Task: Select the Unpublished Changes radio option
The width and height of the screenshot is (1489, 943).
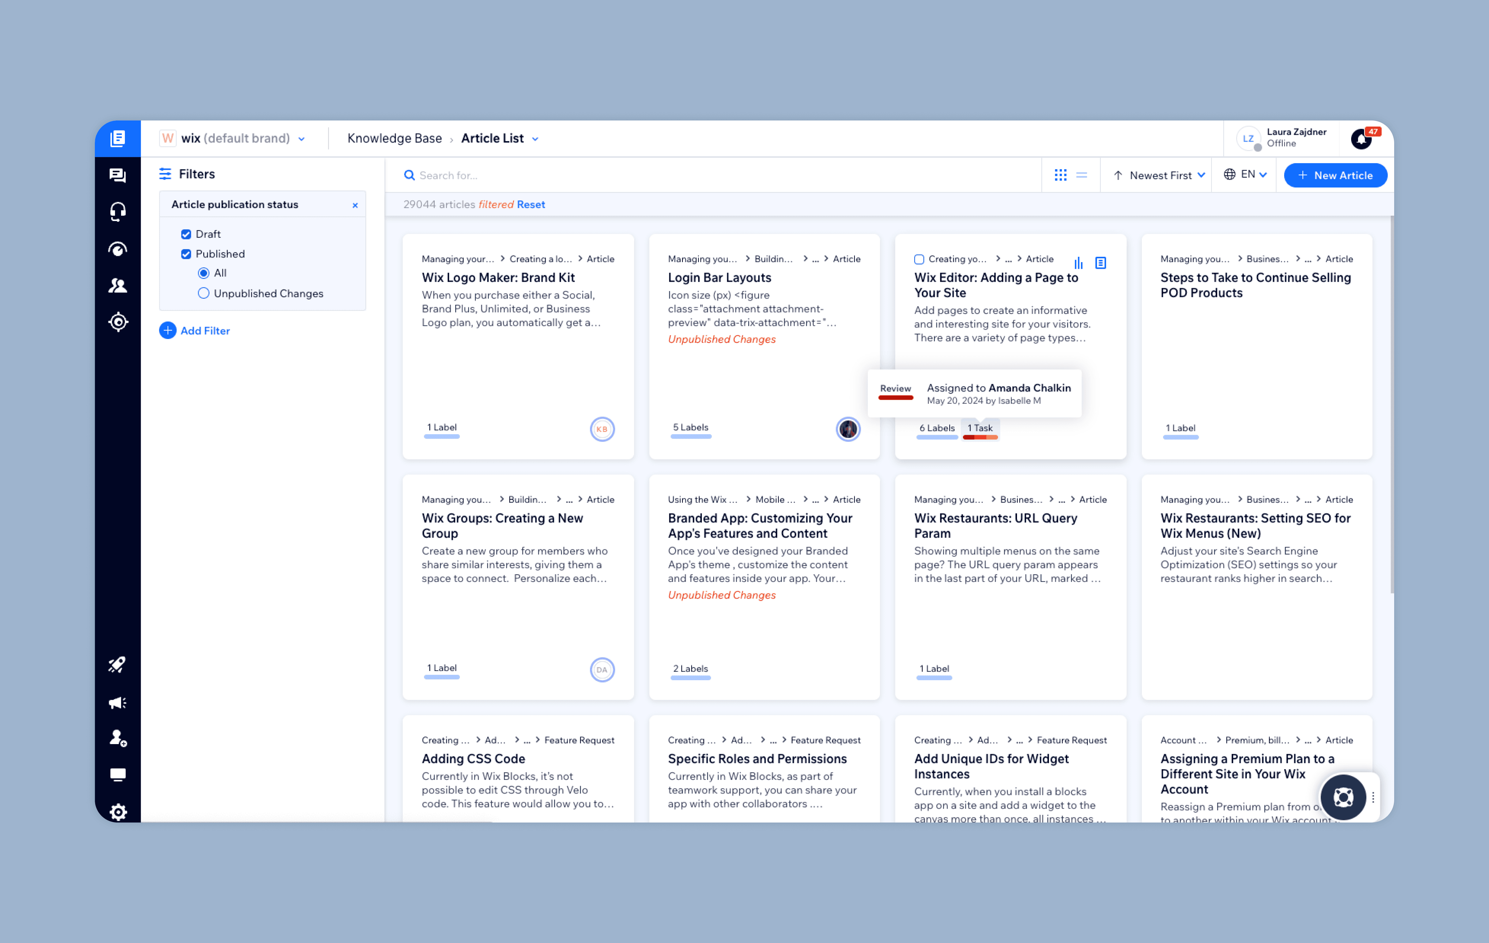Action: 204,294
